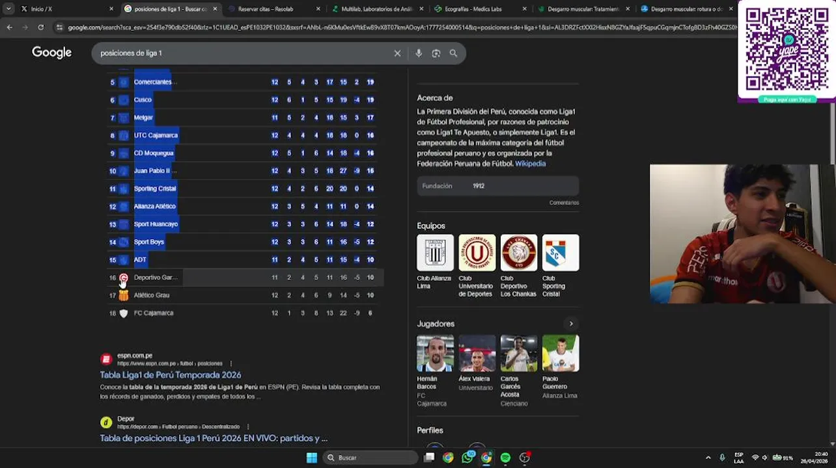Screen dimensions: 836x468
Task: Switch to Desgarro muscular: rotura tab
Action: point(682,9)
